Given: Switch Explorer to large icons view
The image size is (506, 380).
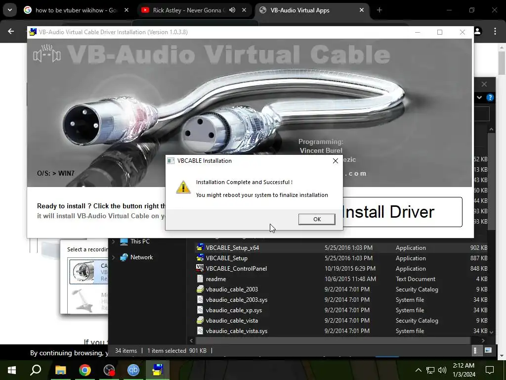Looking at the screenshot, I should pyautogui.click(x=488, y=351).
